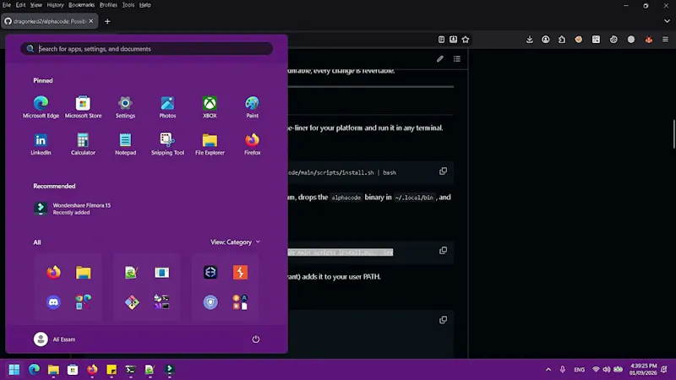The height and width of the screenshot is (380, 676).
Task: Open Notepad from the pinned section
Action: coord(125,144)
